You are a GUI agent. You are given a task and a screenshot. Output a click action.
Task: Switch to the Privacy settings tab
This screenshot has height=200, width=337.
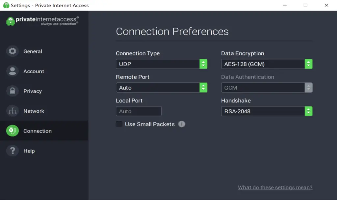point(44,91)
